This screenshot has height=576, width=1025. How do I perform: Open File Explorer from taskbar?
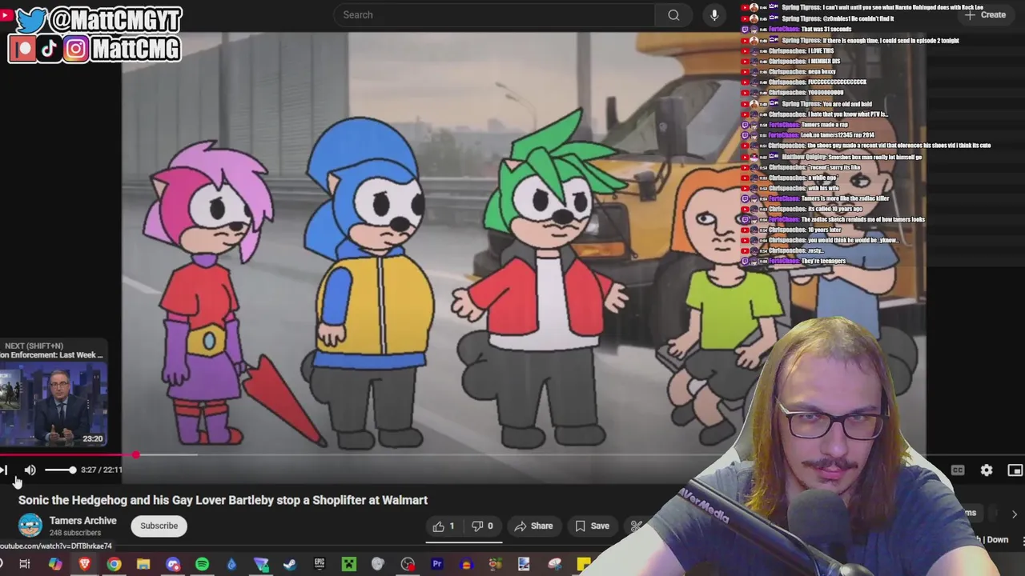(x=143, y=564)
